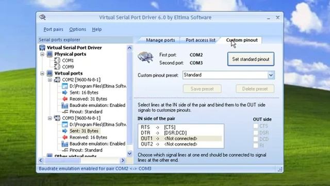Select the RTS -> [CTS] line
The width and height of the screenshot is (330, 186).
tap(181, 127)
